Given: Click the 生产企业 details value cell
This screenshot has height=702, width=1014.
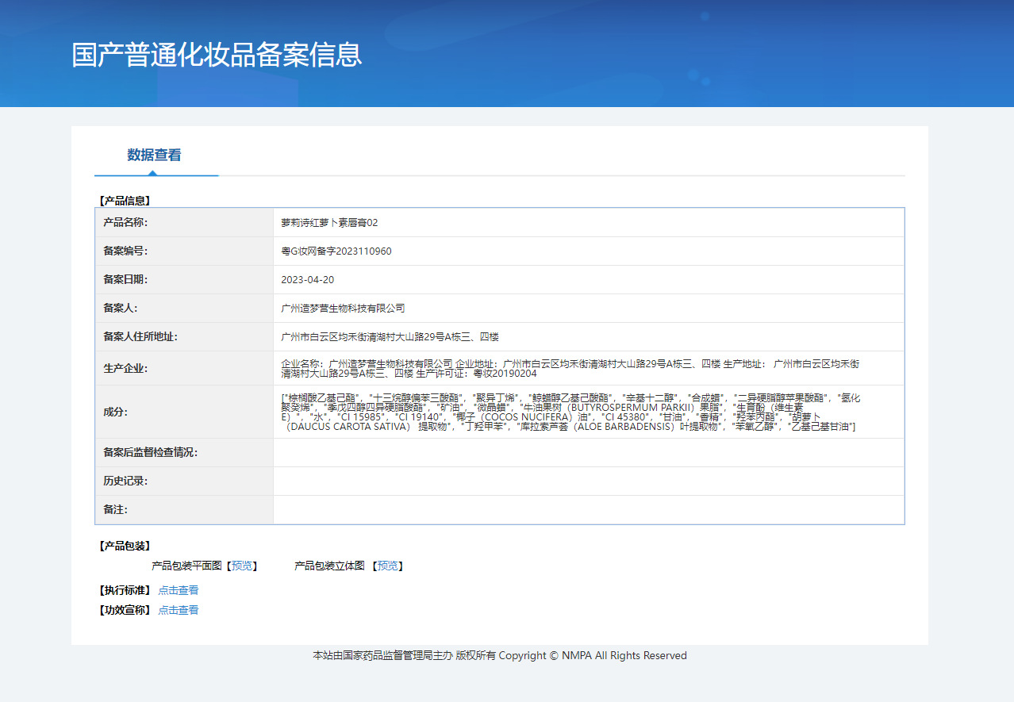Looking at the screenshot, I should pos(589,368).
